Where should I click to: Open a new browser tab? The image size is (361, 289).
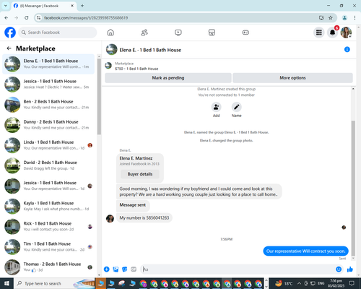pyautogui.click(x=82, y=6)
